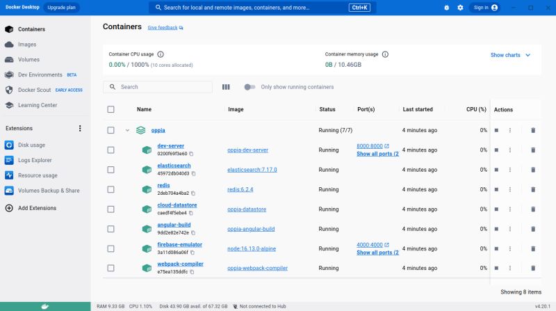Select the oppia stack checkbox

111,130
